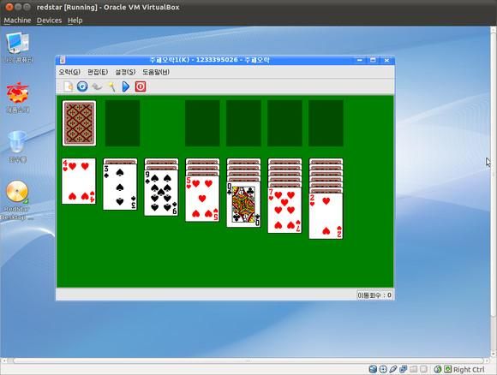Viewport: 497px width, 375px height.
Task: Click the blue play triangle toolbar icon
Action: tap(126, 86)
